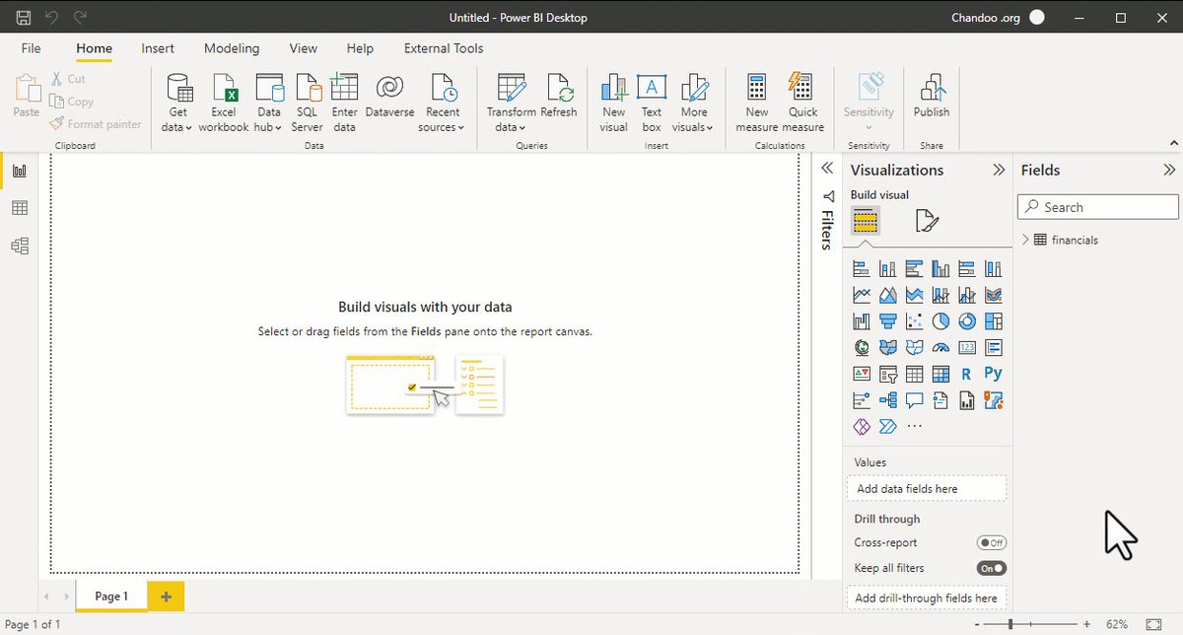The height and width of the screenshot is (635, 1183).
Task: Click the Search field in Fields pane
Action: (1098, 207)
